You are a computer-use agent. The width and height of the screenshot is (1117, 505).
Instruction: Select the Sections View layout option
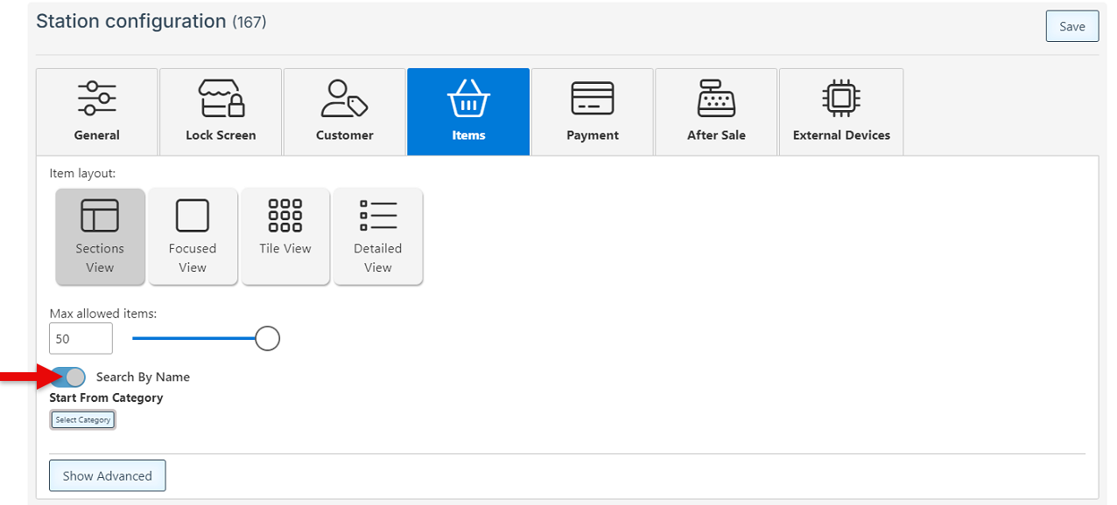(x=100, y=236)
